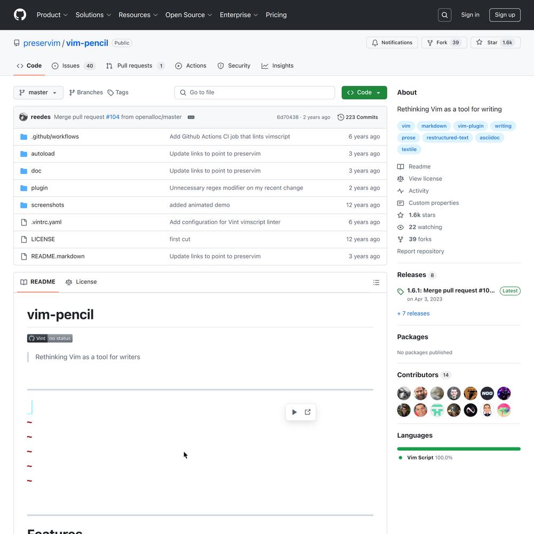Click the LICENSE file icon
Viewport: 534px width, 534px height.
tap(24, 239)
